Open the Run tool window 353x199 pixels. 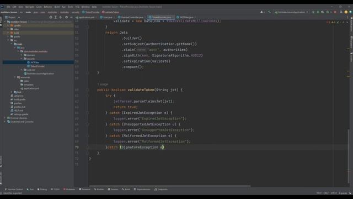(30, 189)
